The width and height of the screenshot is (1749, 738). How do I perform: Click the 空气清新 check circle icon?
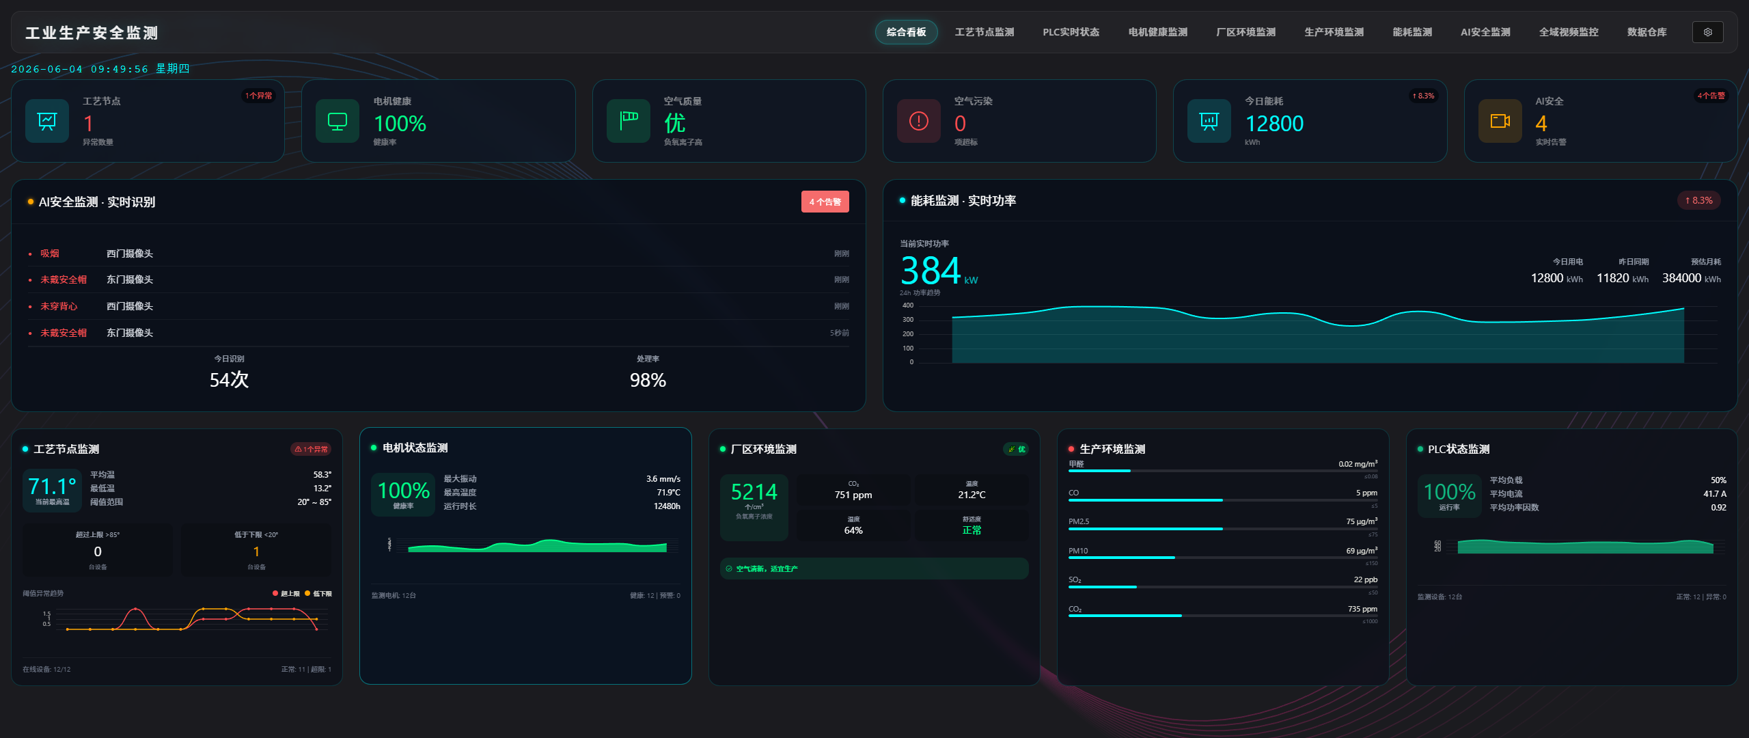729,569
